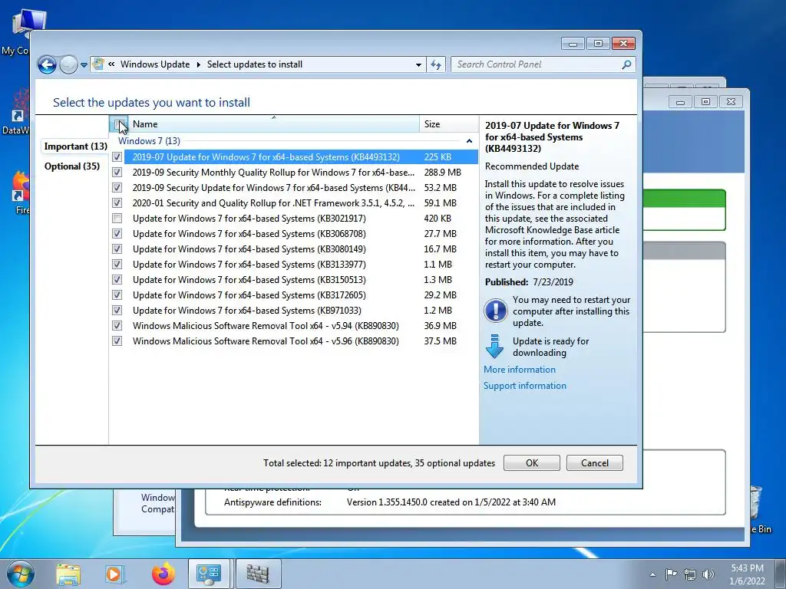The height and width of the screenshot is (589, 786).
Task: Select the Important (13) tab
Action: click(76, 146)
